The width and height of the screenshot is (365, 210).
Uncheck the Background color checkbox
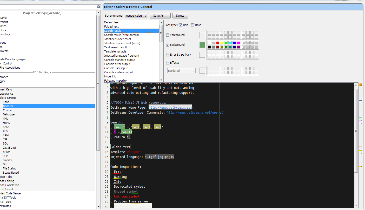(x=168, y=45)
